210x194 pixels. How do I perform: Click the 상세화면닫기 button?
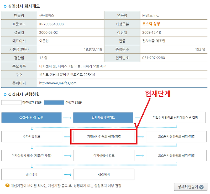(x=191, y=187)
